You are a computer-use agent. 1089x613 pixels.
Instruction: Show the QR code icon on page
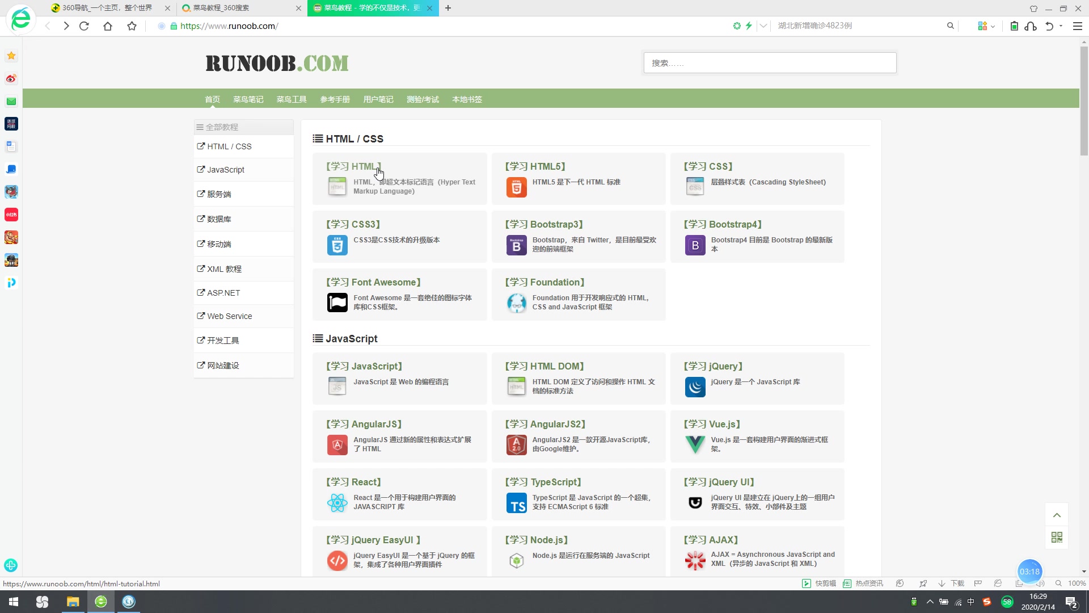click(1057, 537)
